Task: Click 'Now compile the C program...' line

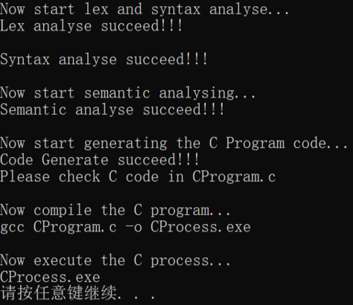Action: (x=115, y=211)
